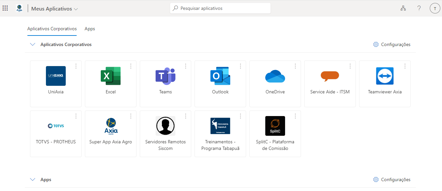The width and height of the screenshot is (442, 191).
Task: Open the Service Aide ITSM speech-bubble icon
Action: pyautogui.click(x=330, y=76)
